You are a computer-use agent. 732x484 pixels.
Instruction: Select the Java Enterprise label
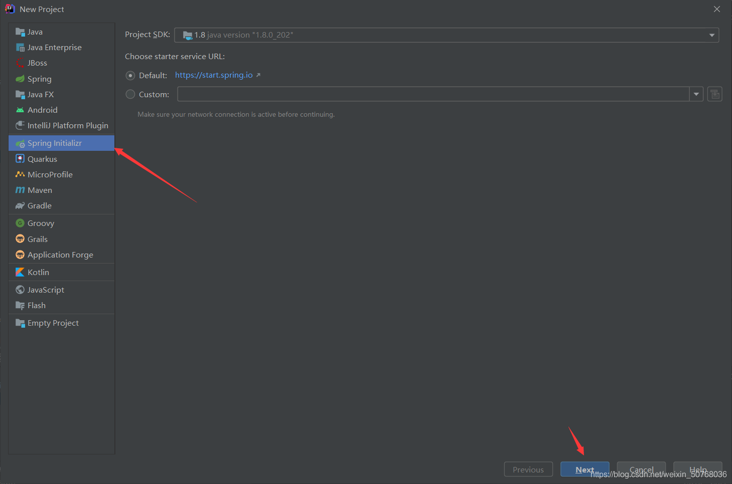tap(55, 48)
